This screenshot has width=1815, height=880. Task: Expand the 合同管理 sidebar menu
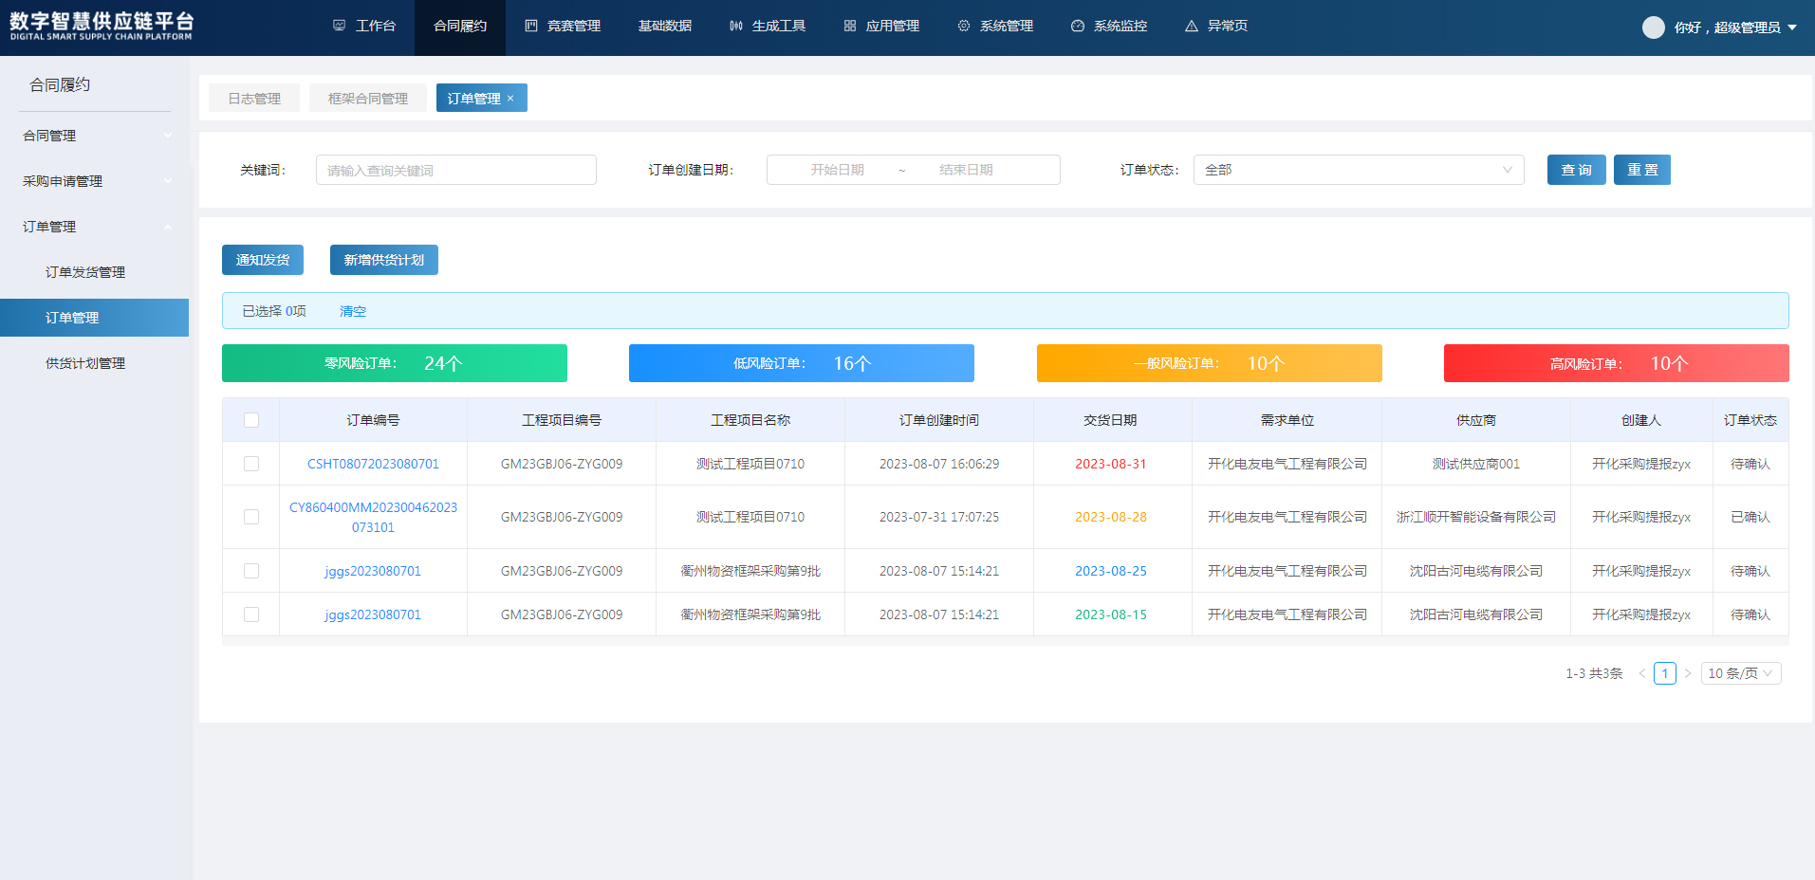pos(95,136)
